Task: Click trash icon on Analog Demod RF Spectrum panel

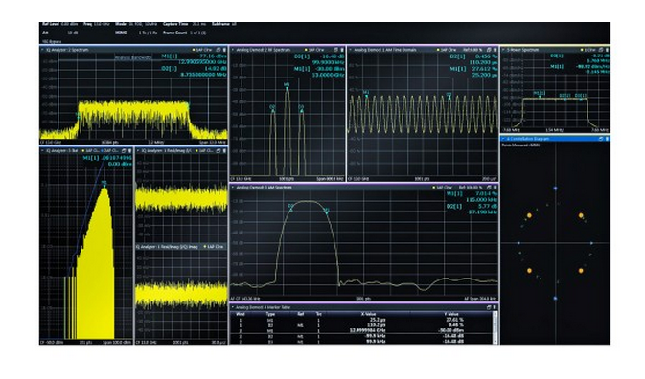Action: pos(342,50)
